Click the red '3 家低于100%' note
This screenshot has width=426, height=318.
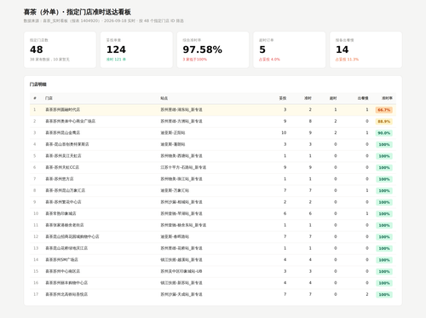tap(195, 60)
